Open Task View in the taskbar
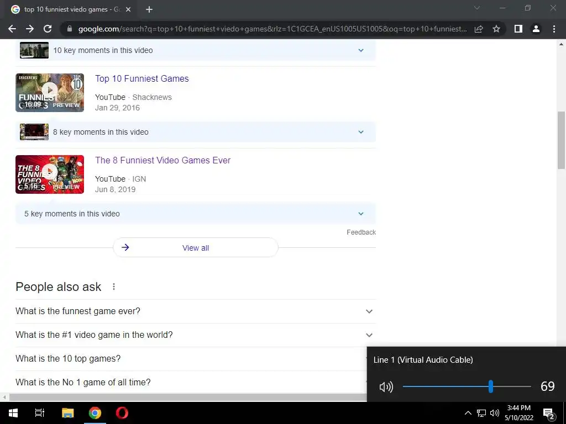566x424 pixels. [x=40, y=413]
